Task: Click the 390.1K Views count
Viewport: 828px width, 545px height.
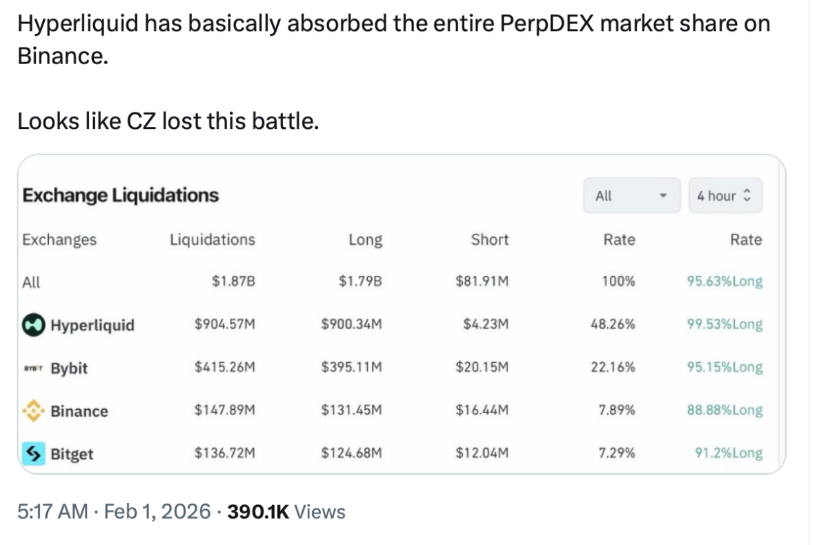Action: [286, 511]
